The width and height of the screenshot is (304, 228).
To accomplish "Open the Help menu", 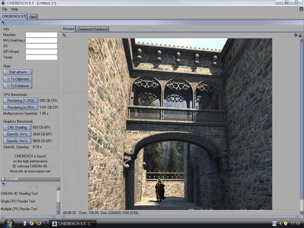I will [x=15, y=9].
